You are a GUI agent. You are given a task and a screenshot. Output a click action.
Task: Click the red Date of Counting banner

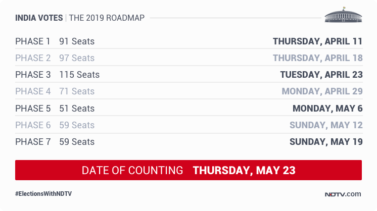tap(188, 170)
